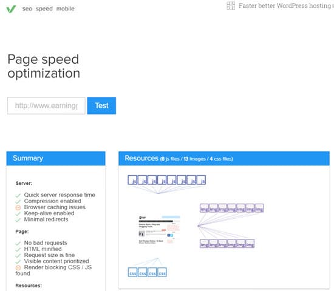Click the Quick server response time checkmark
334x291 pixels.
(x=18, y=195)
